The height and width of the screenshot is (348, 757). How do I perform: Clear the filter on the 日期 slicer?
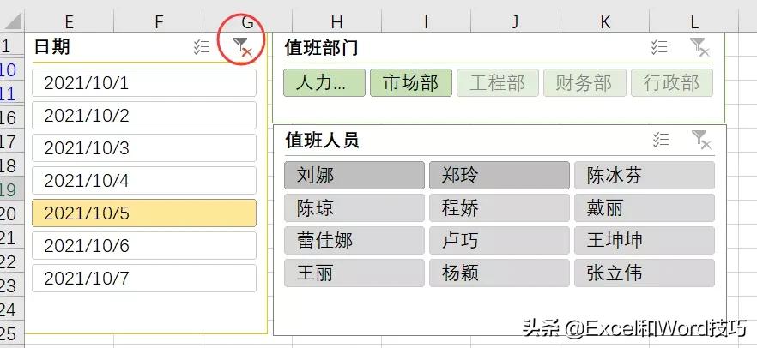click(242, 47)
